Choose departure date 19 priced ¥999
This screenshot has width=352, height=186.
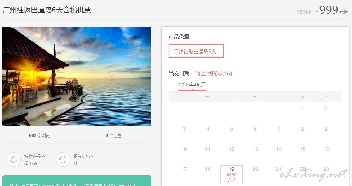pos(231,175)
